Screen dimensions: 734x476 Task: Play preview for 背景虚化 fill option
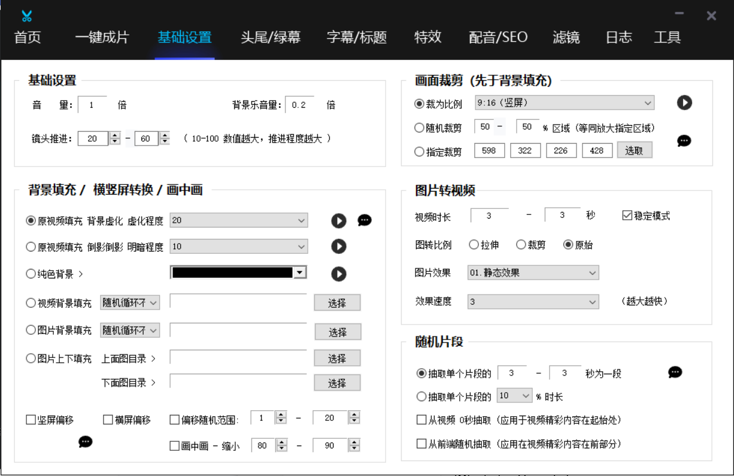[x=339, y=221]
